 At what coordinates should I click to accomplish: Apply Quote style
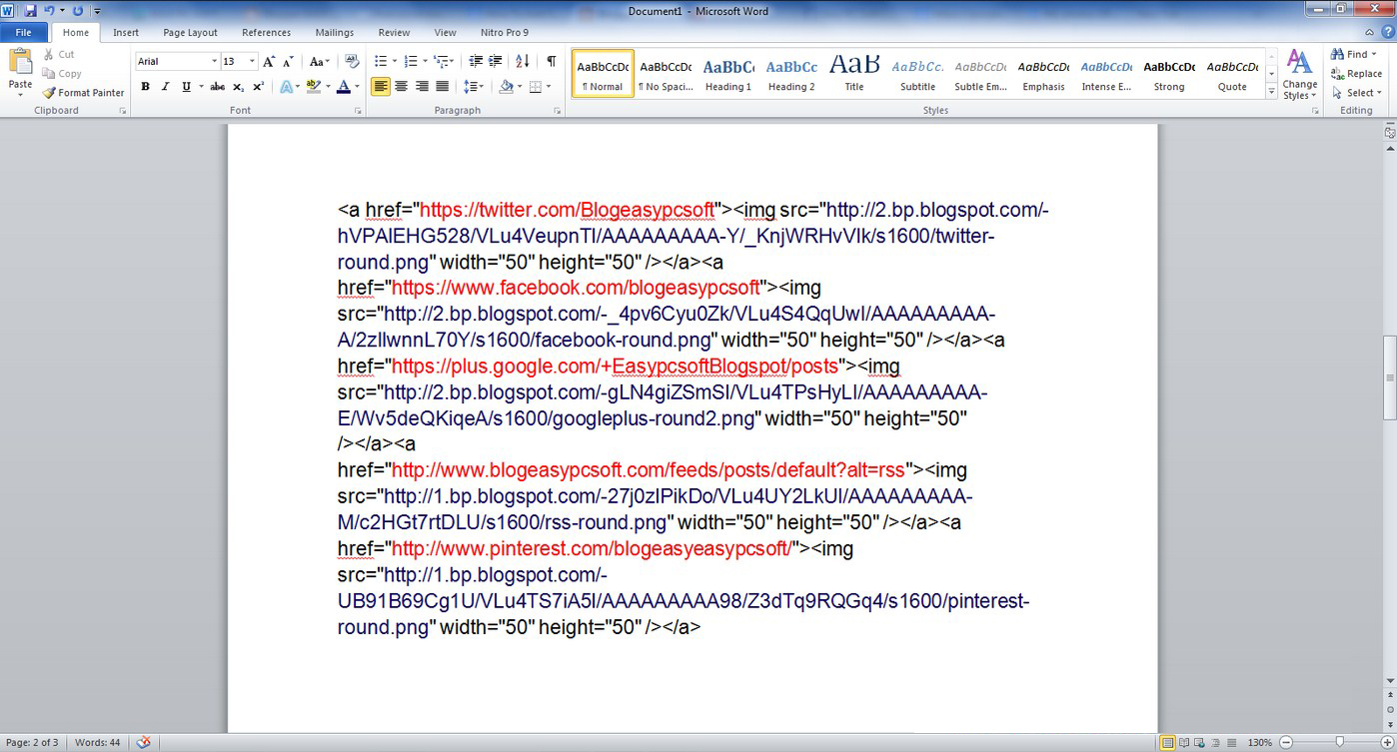click(1232, 75)
